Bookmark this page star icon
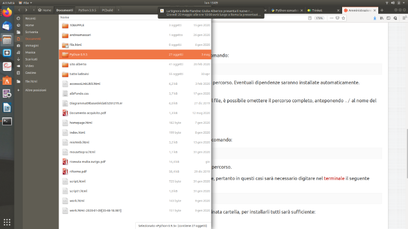The width and height of the screenshot is (408, 229). point(343,18)
